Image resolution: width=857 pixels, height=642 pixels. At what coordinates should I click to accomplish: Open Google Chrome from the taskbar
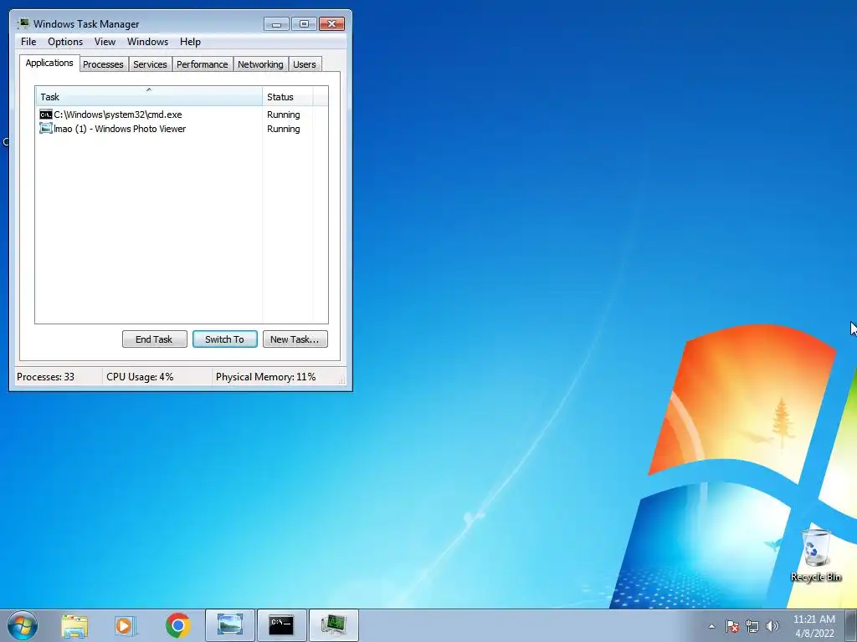click(x=177, y=625)
